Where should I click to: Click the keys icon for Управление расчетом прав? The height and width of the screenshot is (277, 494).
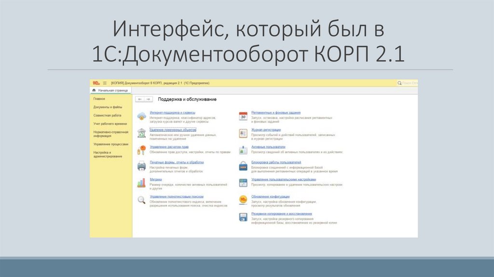pyautogui.click(x=141, y=150)
